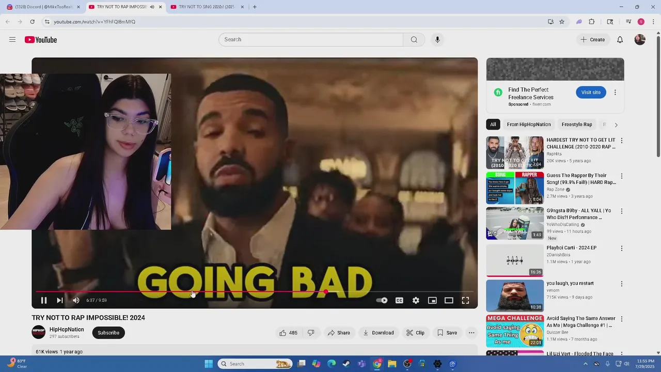Show more filter chips with arrow
661x372 pixels.
pos(616,125)
